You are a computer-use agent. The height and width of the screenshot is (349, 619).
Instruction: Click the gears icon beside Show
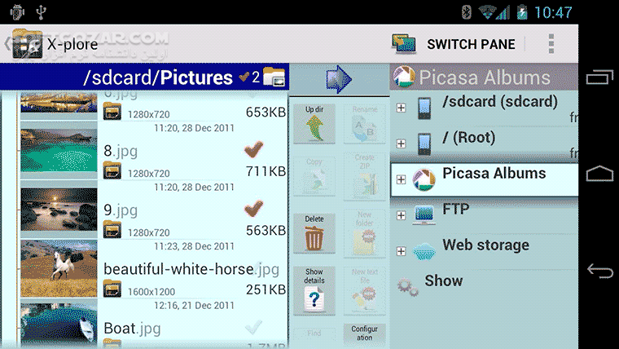point(408,287)
